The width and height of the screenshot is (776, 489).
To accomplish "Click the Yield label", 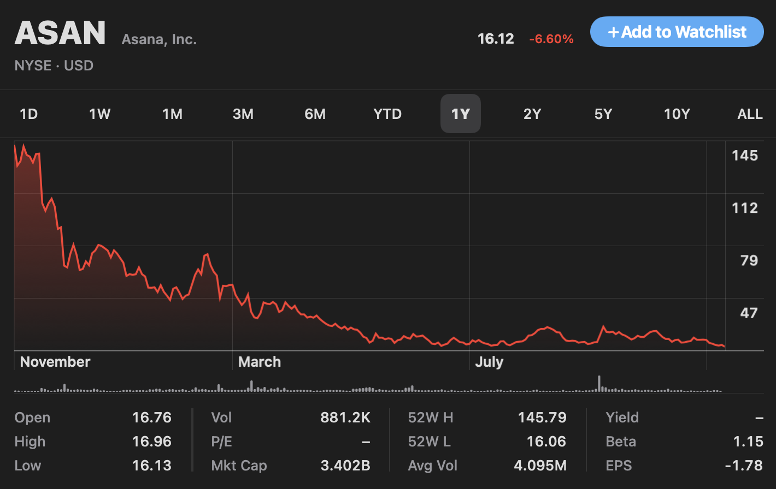I will tap(622, 418).
